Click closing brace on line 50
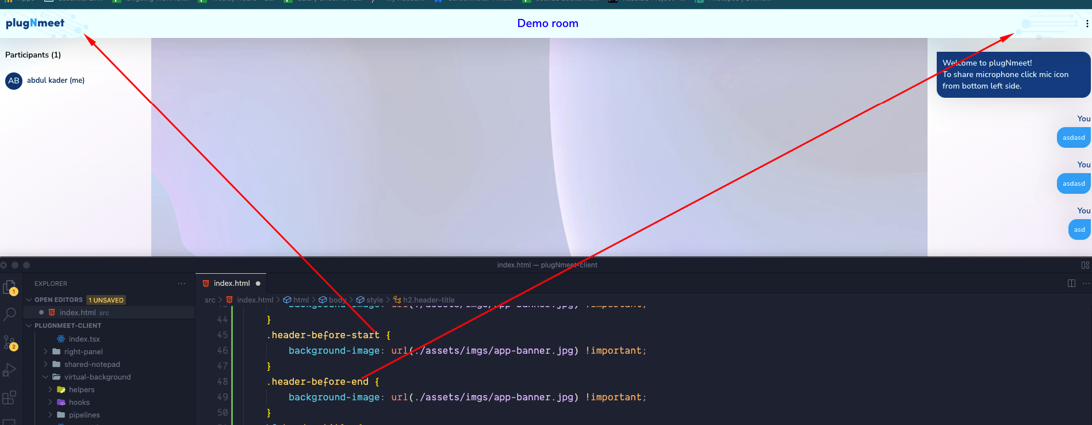 (x=269, y=412)
